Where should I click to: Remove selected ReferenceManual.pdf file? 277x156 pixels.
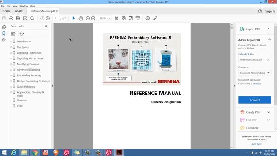pos(268,60)
